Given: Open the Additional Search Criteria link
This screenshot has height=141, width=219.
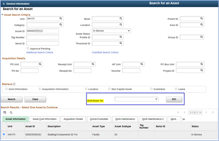Looking at the screenshot, I should pos(39,52).
